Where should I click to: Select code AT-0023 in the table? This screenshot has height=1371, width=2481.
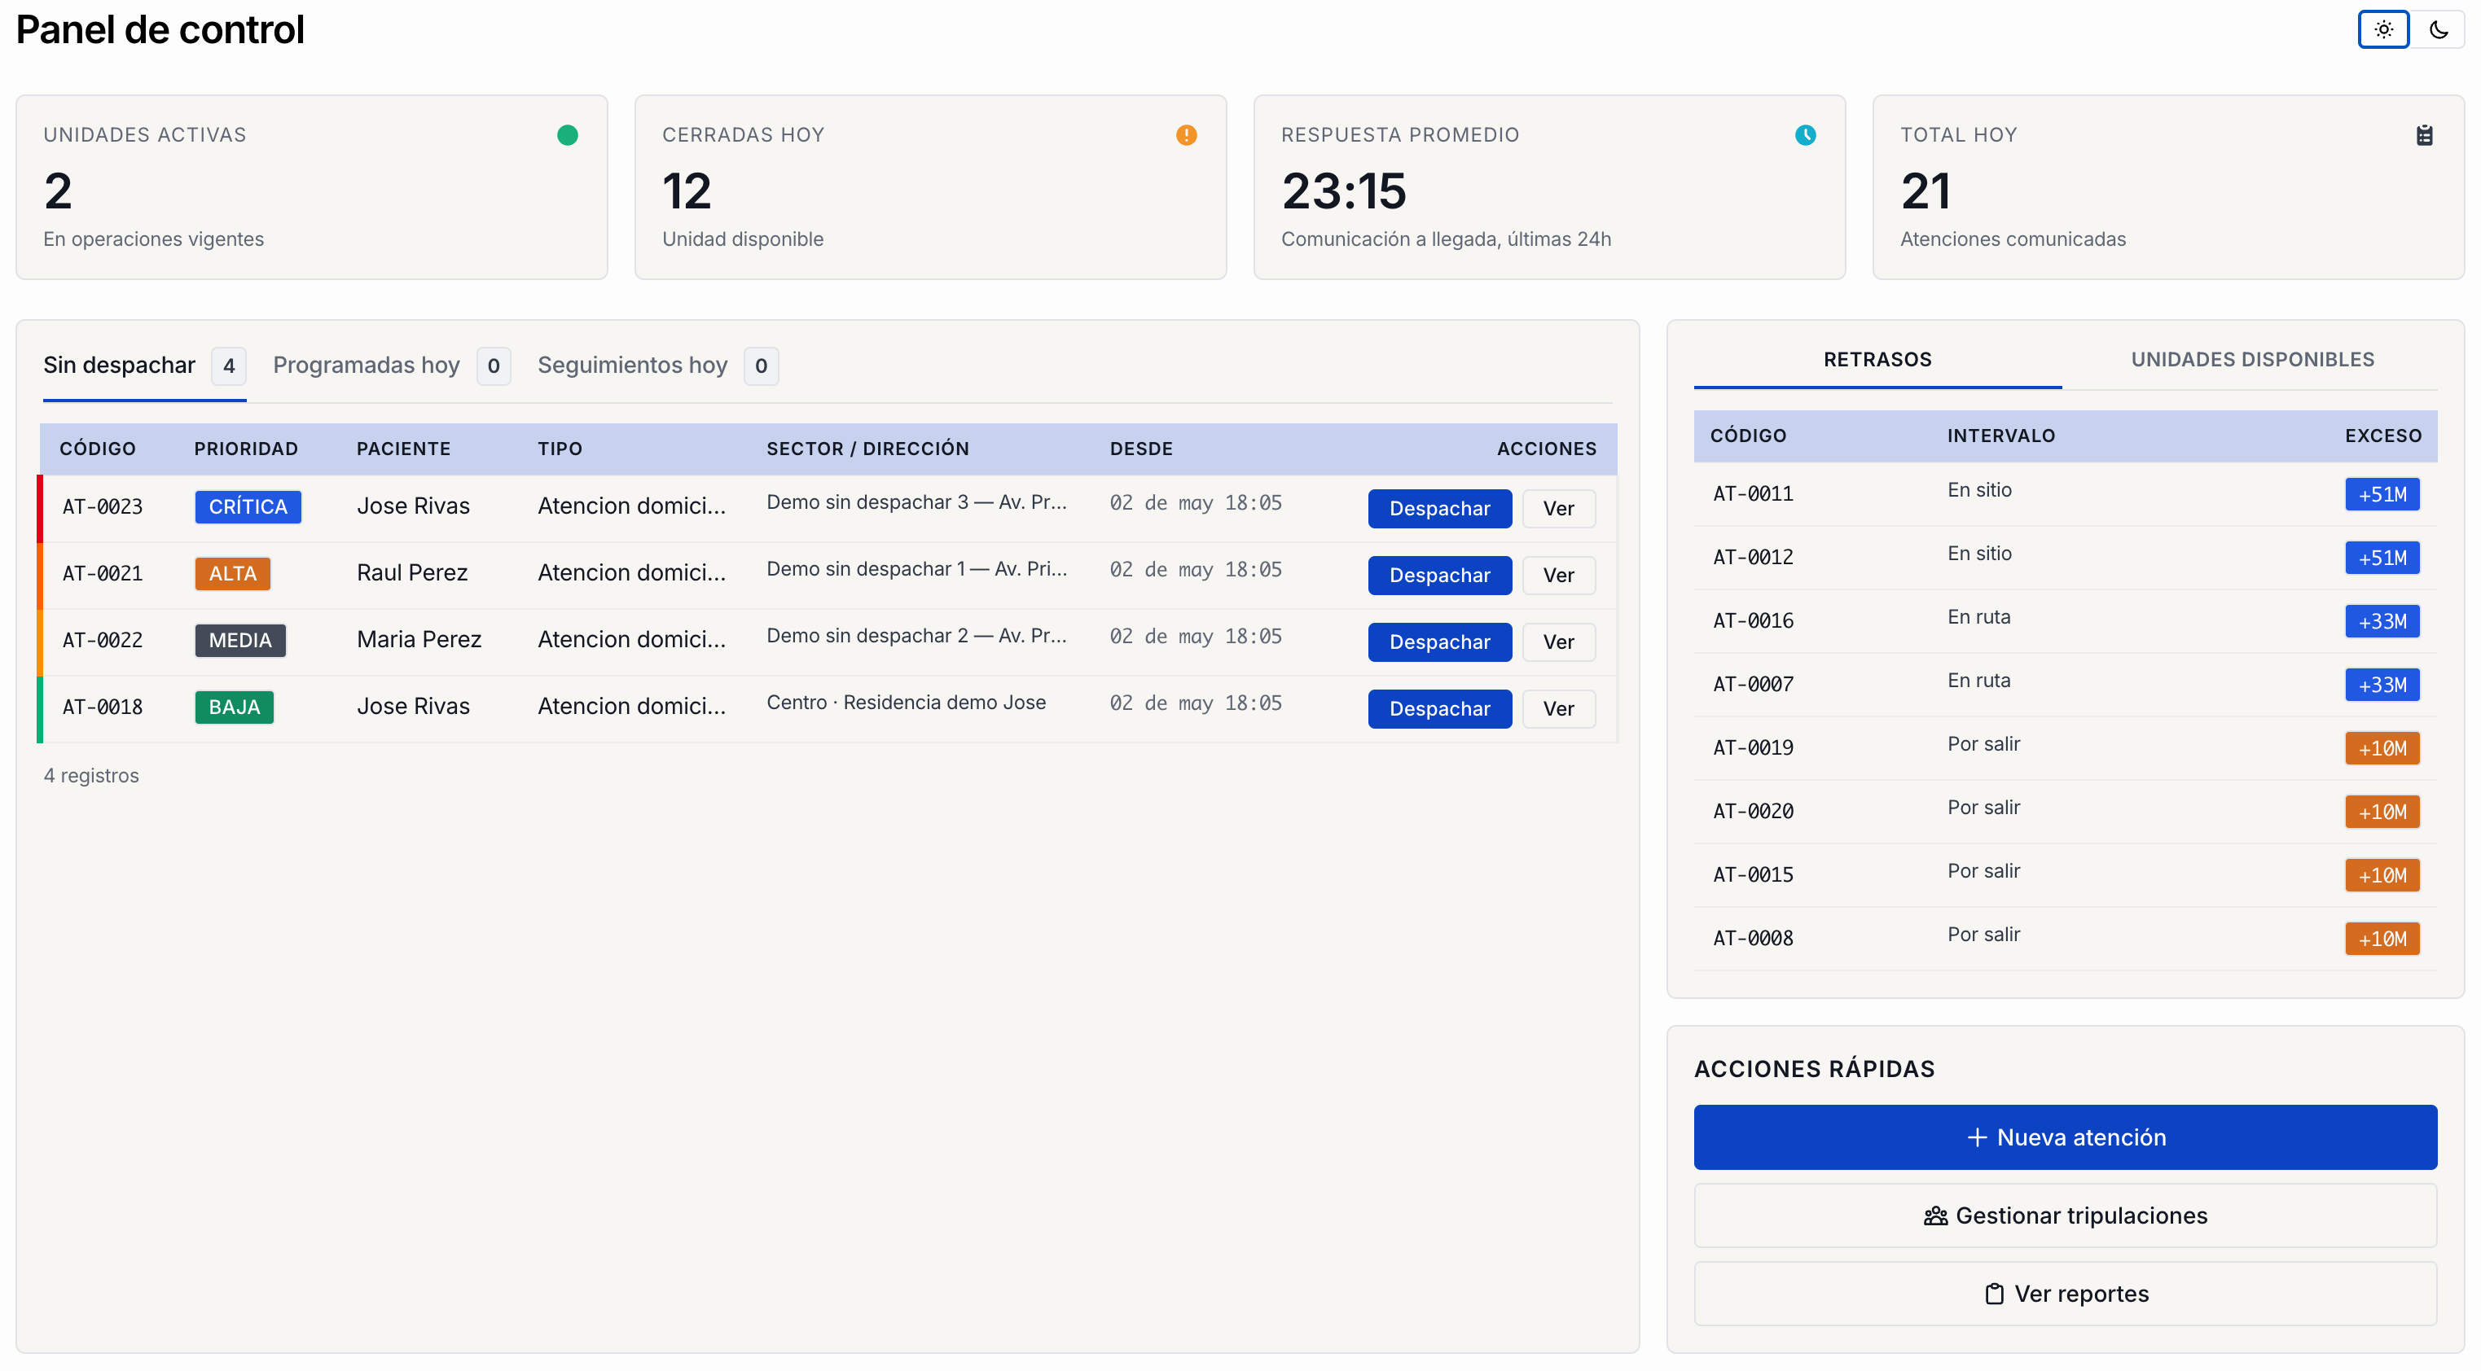tap(102, 507)
